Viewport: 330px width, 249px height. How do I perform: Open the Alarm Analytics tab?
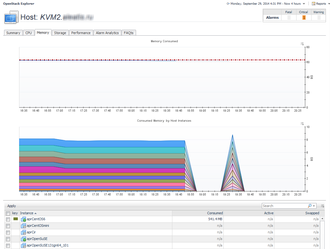(x=107, y=33)
